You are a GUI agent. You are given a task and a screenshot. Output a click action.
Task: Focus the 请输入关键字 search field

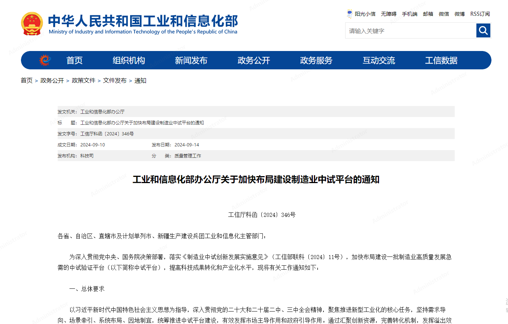411,31
